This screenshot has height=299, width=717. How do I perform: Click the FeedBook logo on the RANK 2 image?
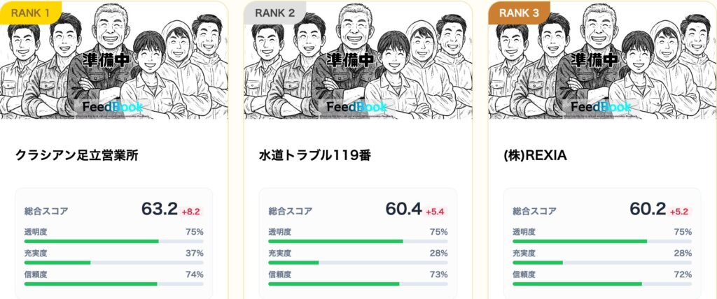click(357, 107)
